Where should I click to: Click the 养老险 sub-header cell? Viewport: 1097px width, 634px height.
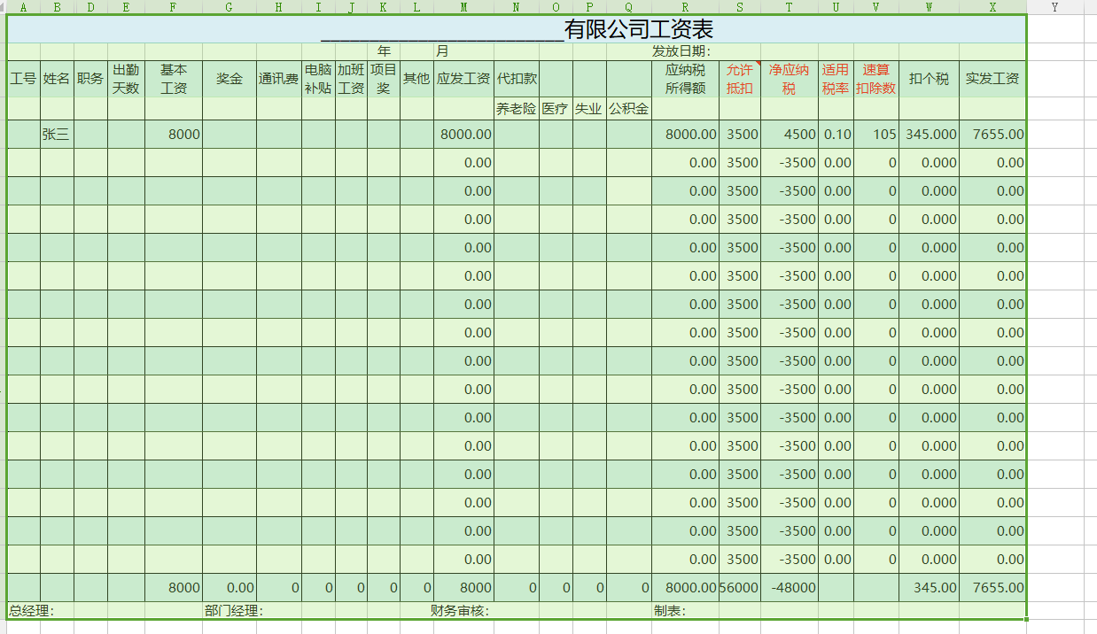[515, 108]
